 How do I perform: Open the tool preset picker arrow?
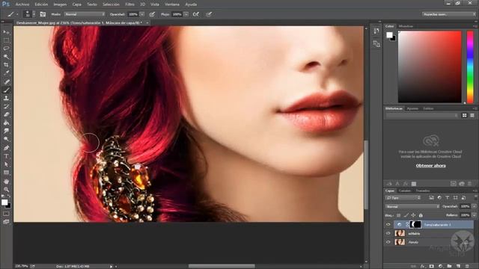click(x=17, y=14)
